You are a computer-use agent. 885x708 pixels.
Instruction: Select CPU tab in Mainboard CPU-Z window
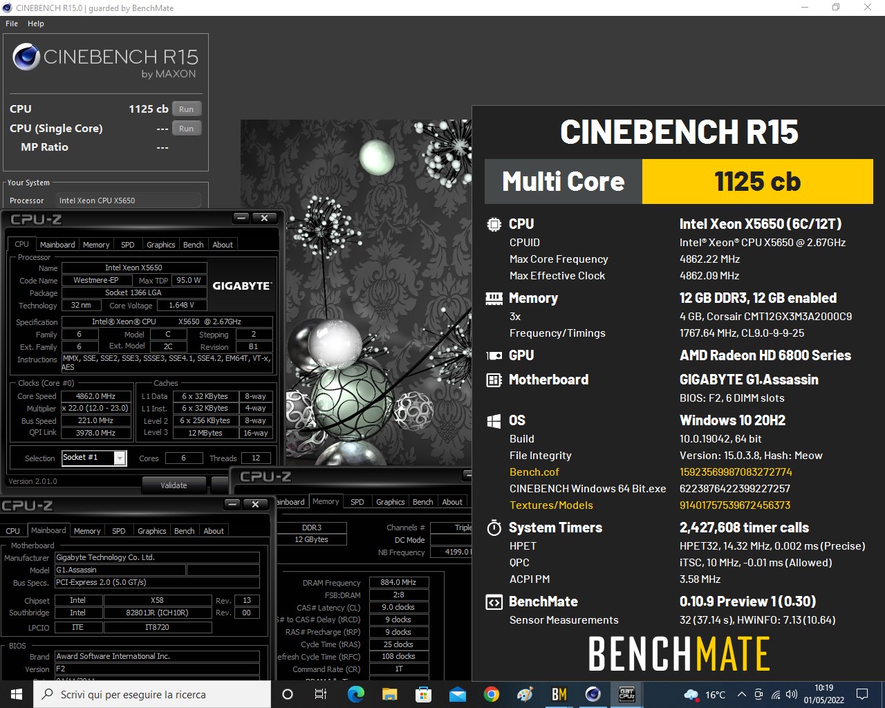13,531
